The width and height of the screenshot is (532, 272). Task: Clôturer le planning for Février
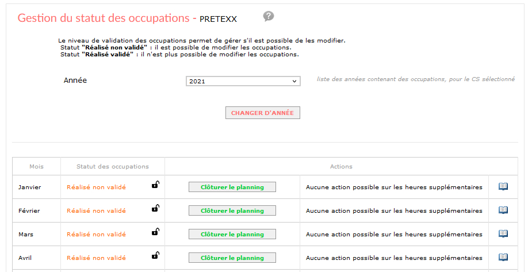coord(232,210)
